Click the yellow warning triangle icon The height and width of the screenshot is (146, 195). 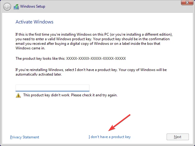coord(18,95)
